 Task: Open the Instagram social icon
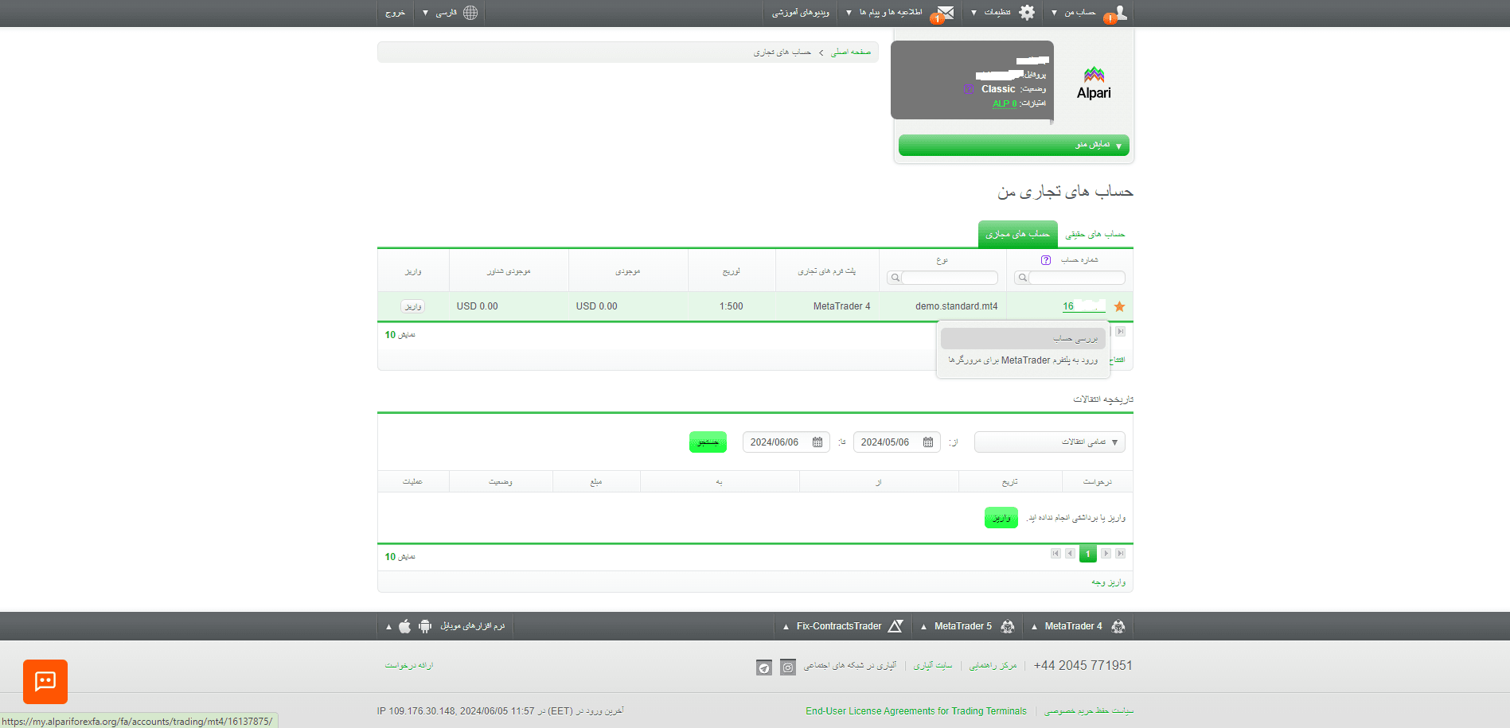(x=788, y=668)
